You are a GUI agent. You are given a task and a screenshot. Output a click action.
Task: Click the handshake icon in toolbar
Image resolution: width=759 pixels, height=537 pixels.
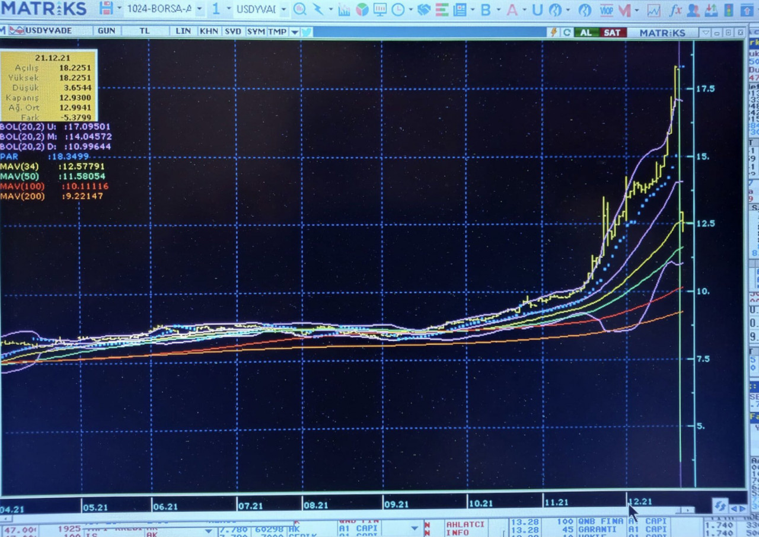pyautogui.click(x=423, y=9)
